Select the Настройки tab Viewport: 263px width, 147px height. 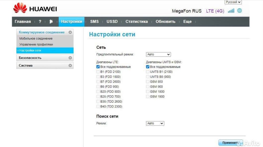coord(72,22)
